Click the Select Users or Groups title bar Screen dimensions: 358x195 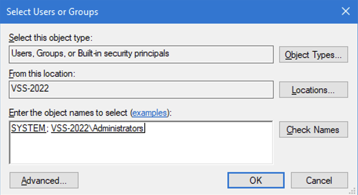click(169, 11)
